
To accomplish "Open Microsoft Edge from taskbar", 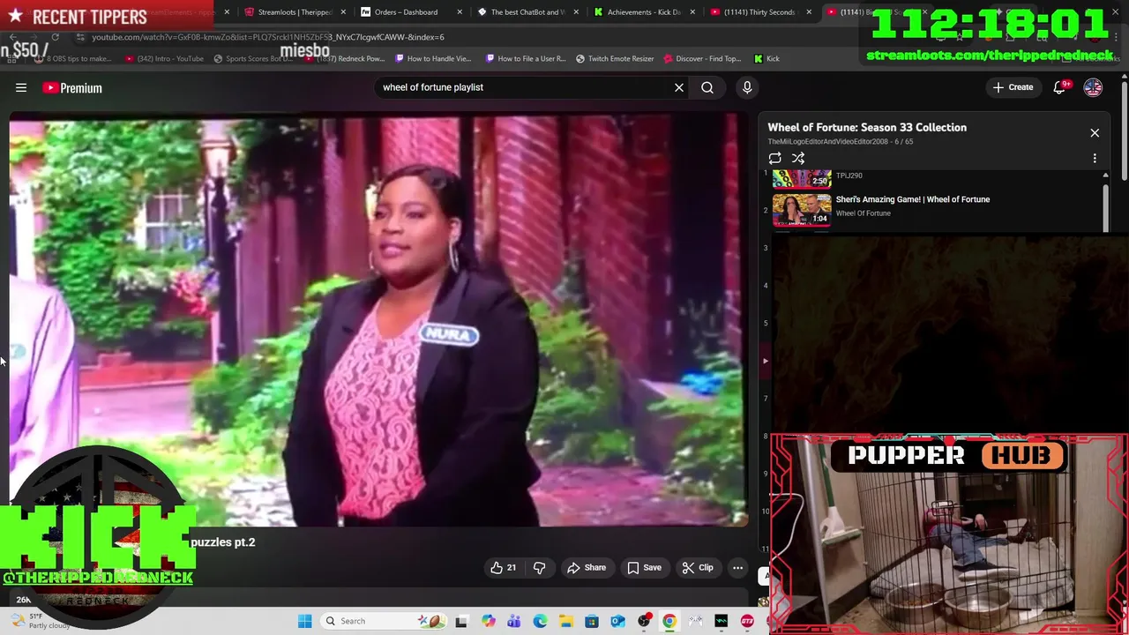I will 540,621.
